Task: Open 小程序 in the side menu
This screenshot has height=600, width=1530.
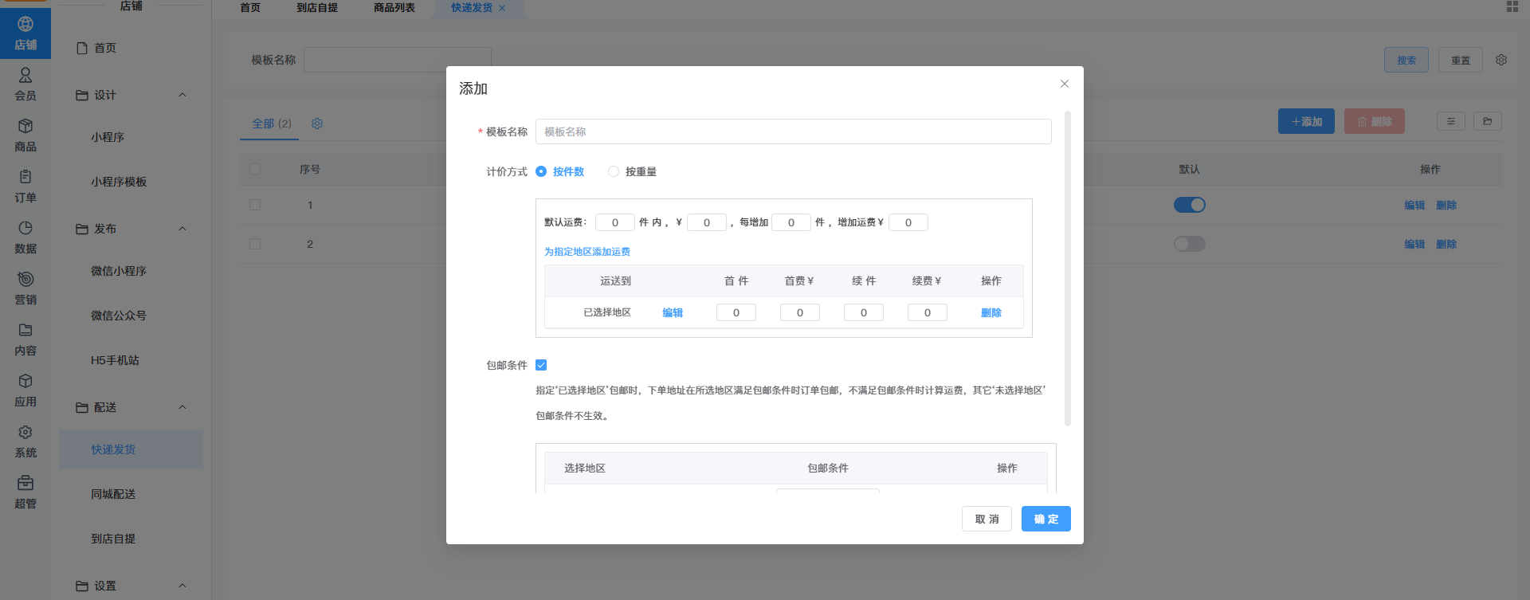Action: click(x=108, y=137)
